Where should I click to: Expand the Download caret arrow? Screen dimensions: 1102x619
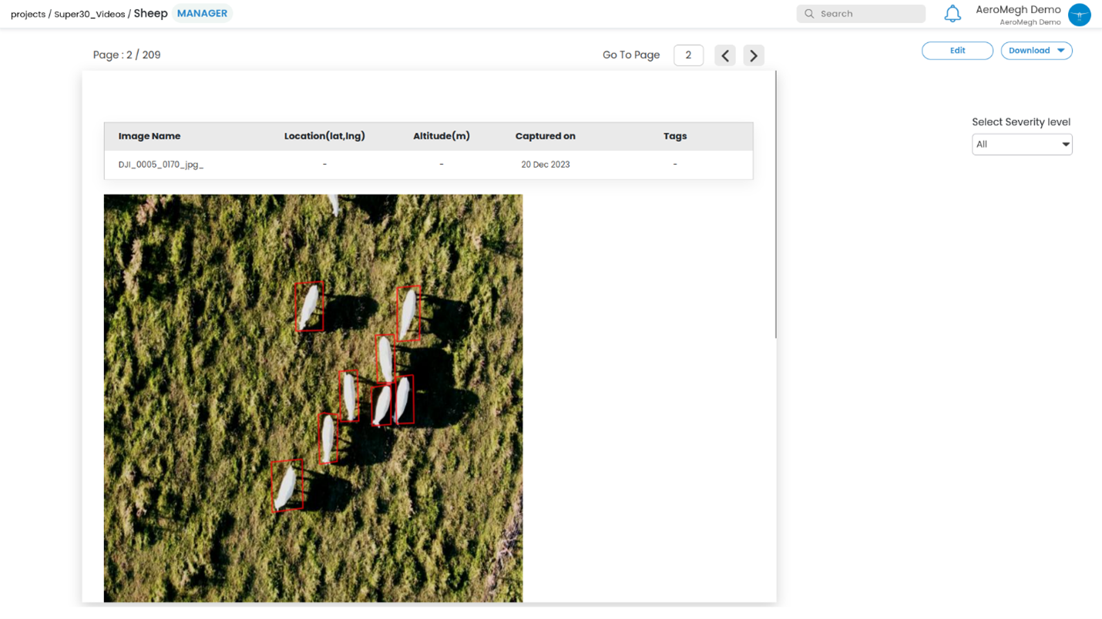tap(1061, 51)
